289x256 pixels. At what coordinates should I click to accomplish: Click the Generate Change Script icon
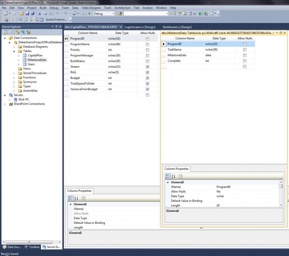pyautogui.click(x=6, y=20)
